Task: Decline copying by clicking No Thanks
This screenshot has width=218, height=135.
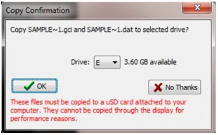Action: tap(174, 87)
